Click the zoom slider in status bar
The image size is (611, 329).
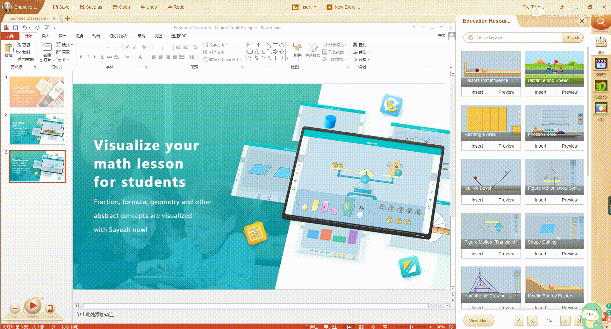click(x=411, y=327)
